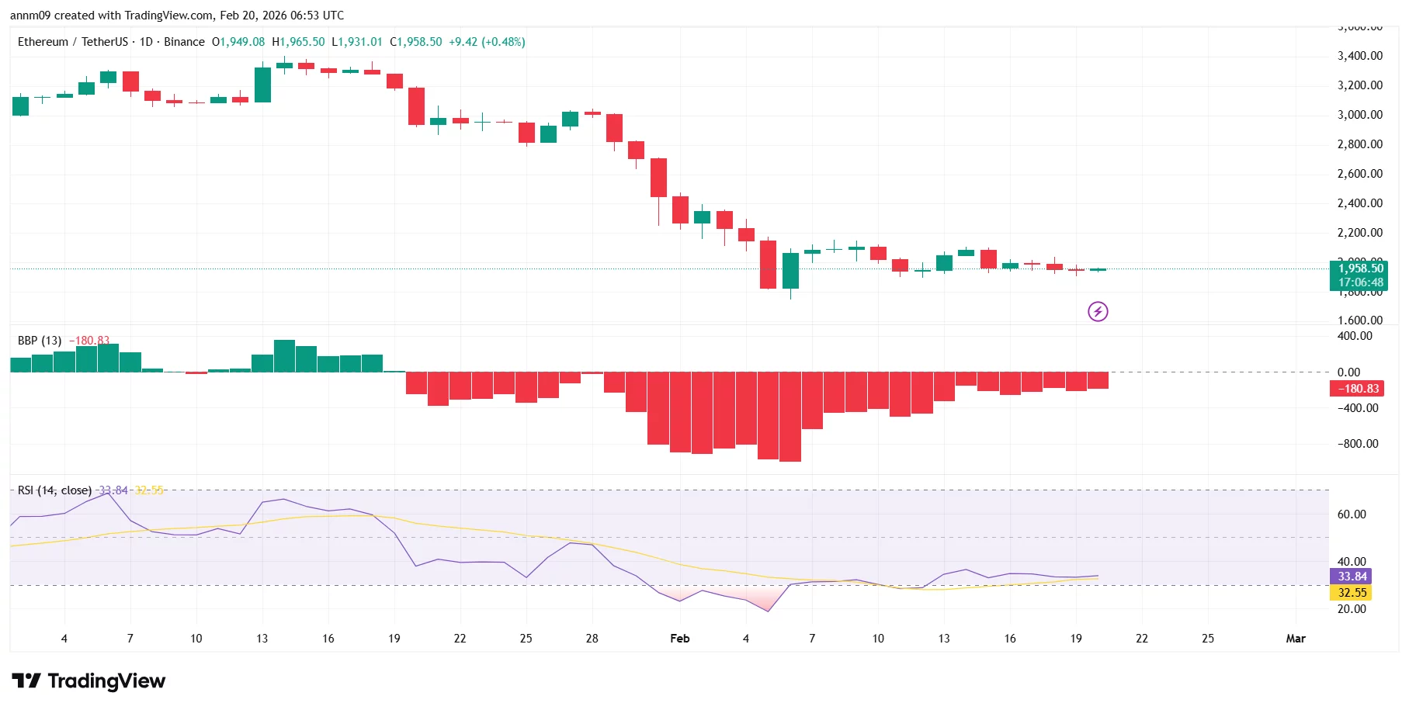Expand the Binance exchange label
This screenshot has width=1409, height=710.
184,42
